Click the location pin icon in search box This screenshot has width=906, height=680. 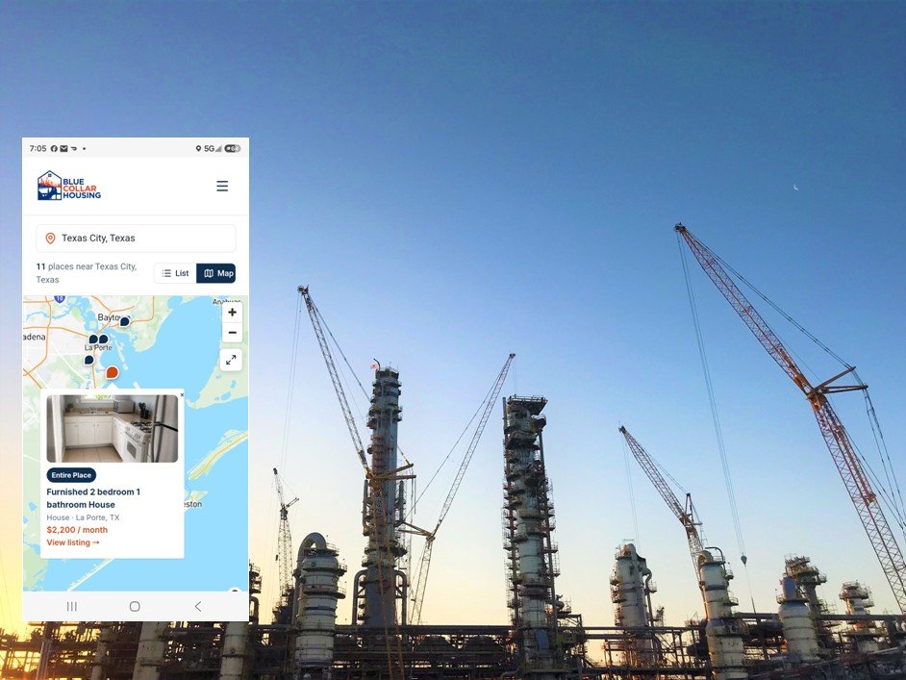click(50, 238)
